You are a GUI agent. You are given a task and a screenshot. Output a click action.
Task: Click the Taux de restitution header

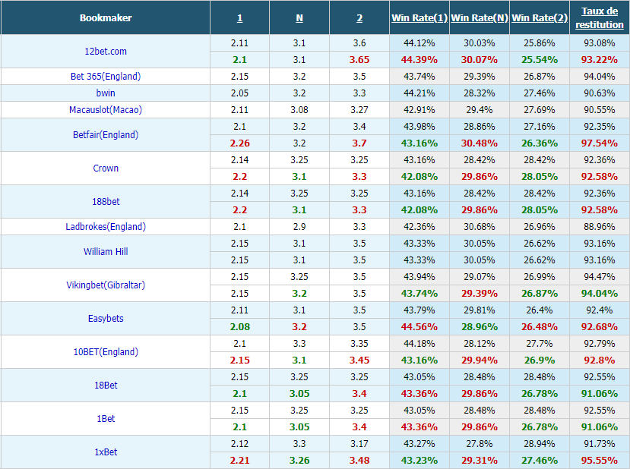(600, 18)
